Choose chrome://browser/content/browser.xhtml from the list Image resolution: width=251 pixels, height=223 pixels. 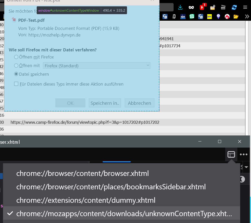tap(82, 173)
